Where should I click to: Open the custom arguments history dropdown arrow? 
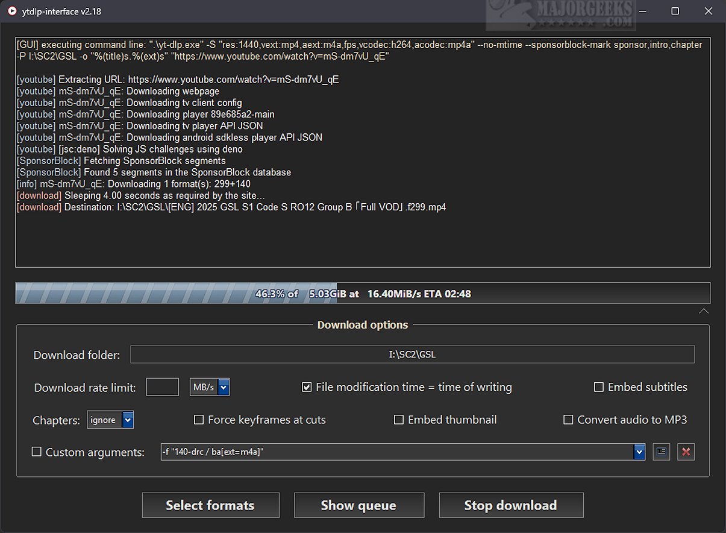[639, 452]
